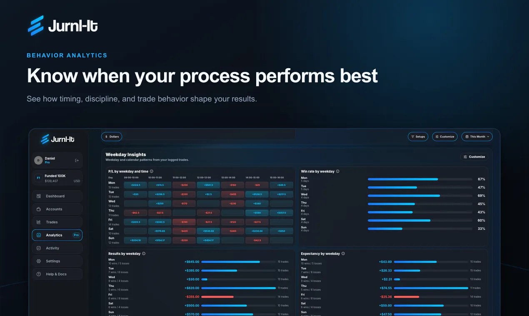This screenshot has height=316, width=529.
Task: Click the -$355.00 results value
Action: pyautogui.click(x=192, y=297)
